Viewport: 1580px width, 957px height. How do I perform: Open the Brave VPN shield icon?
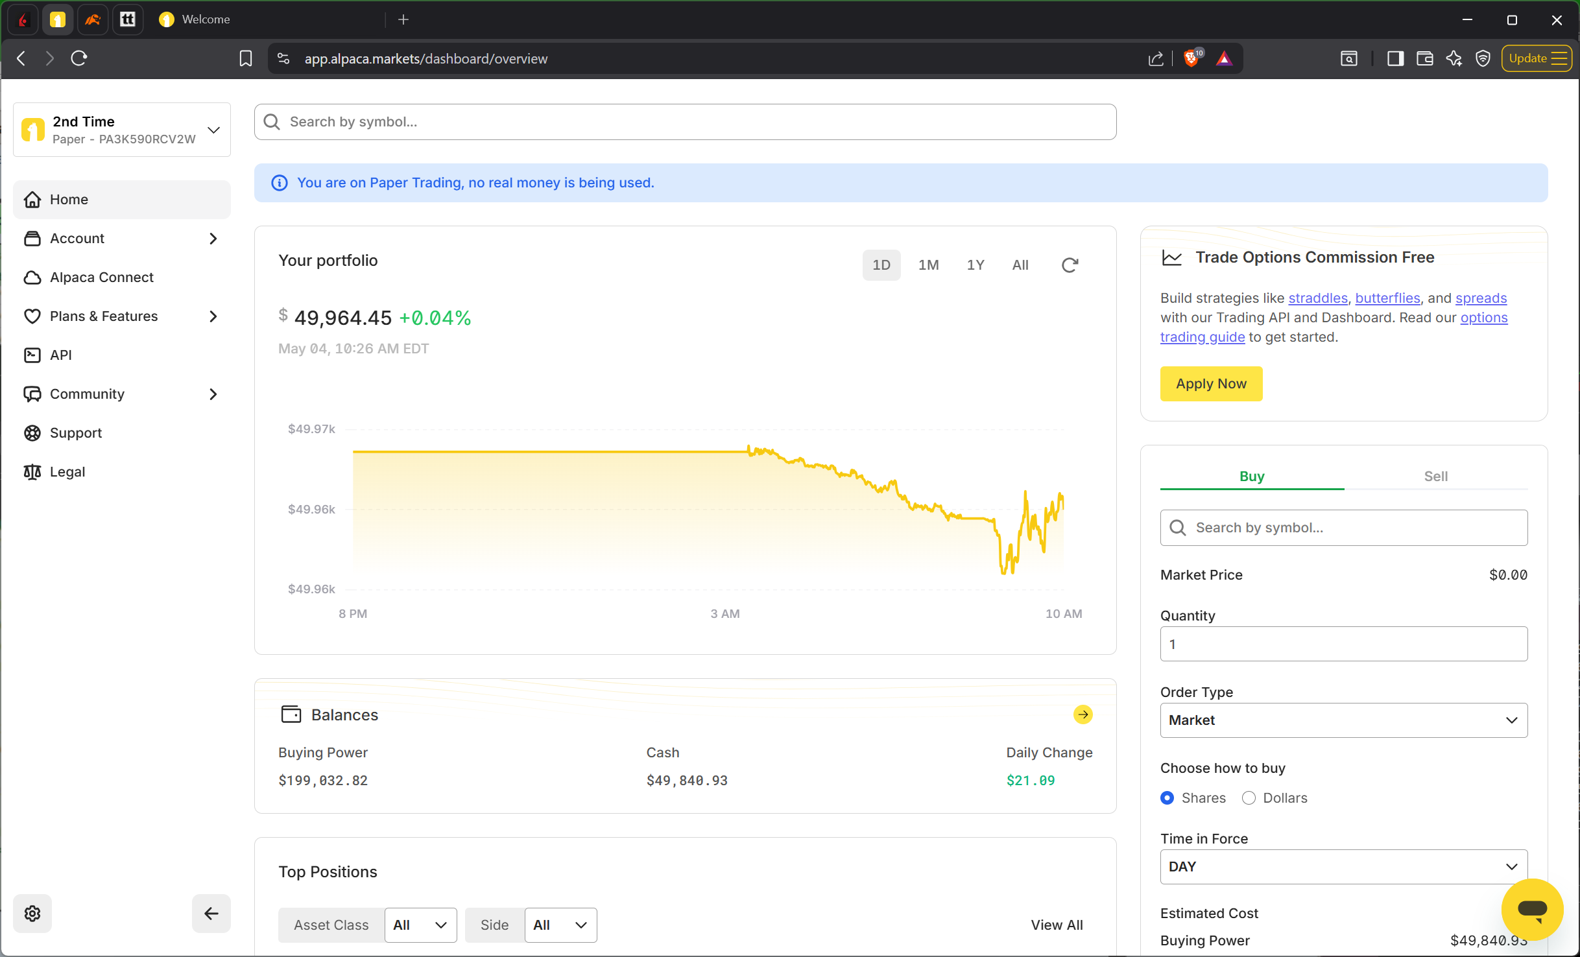[x=1483, y=58]
